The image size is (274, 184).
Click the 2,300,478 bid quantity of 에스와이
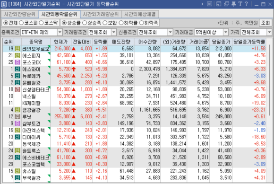[150, 69]
